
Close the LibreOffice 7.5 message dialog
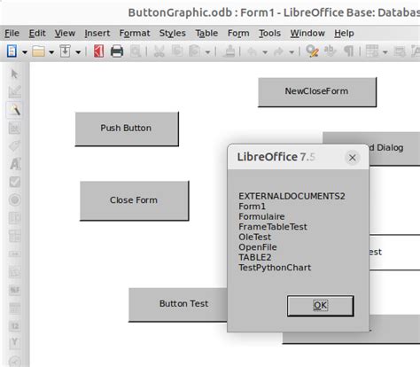[352, 158]
